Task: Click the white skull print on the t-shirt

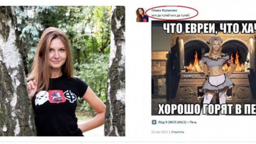Action: (42, 98)
